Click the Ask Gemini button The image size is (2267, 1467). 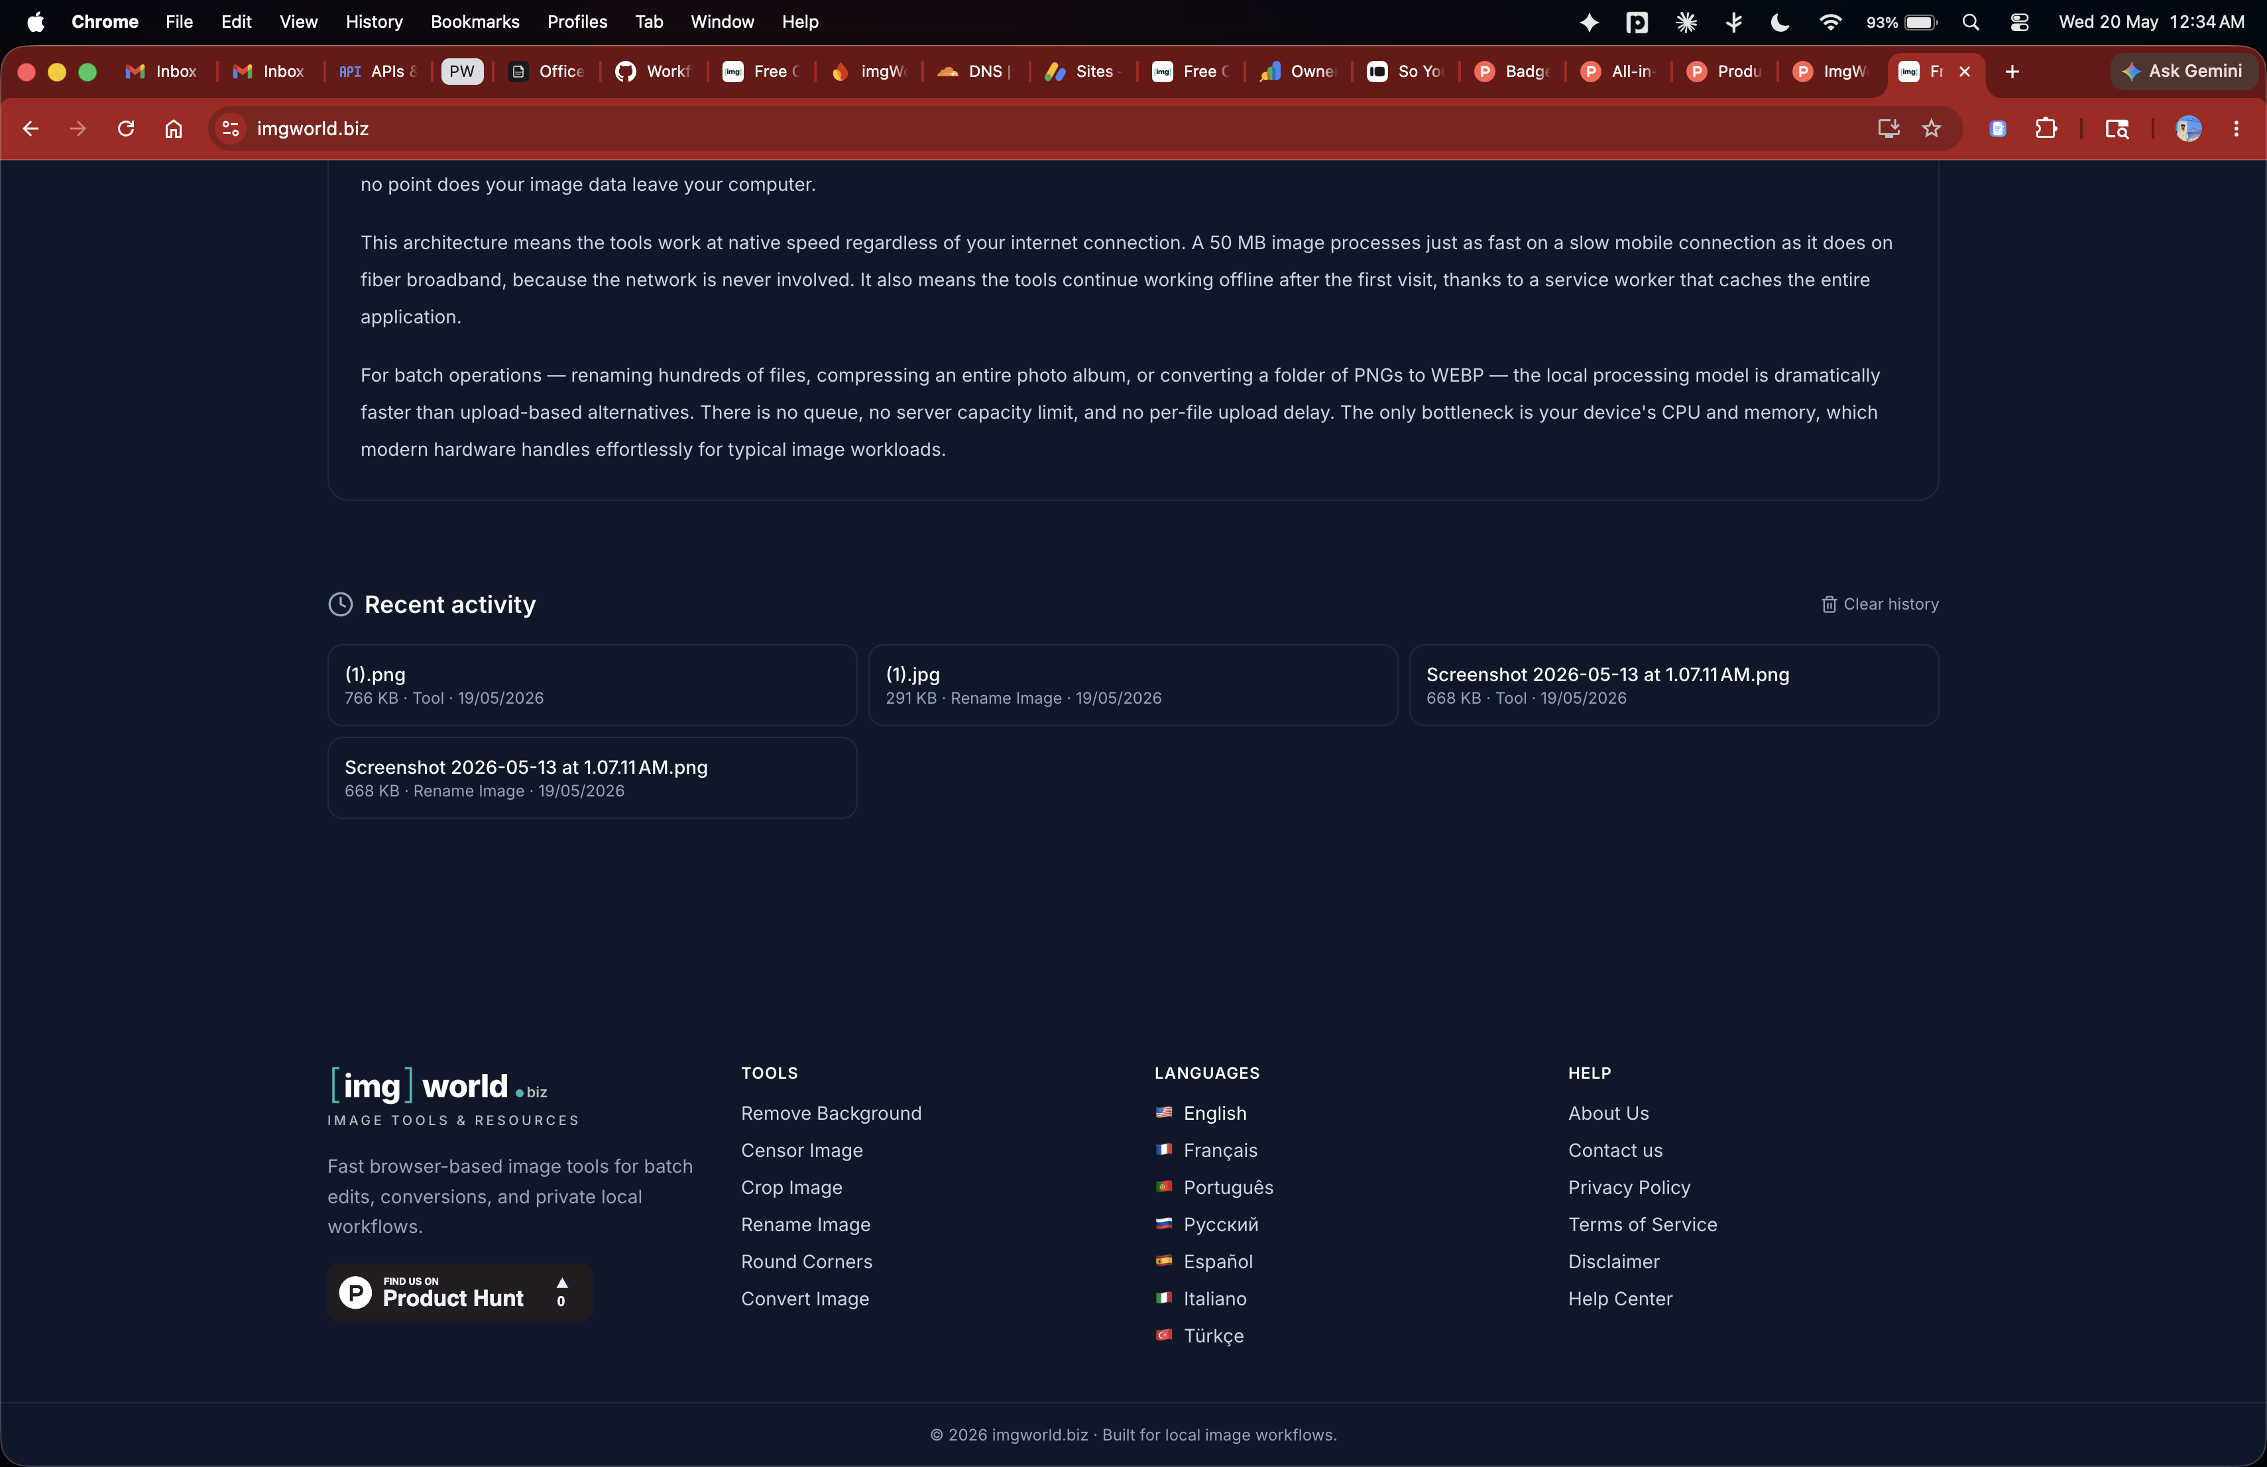tap(2182, 72)
